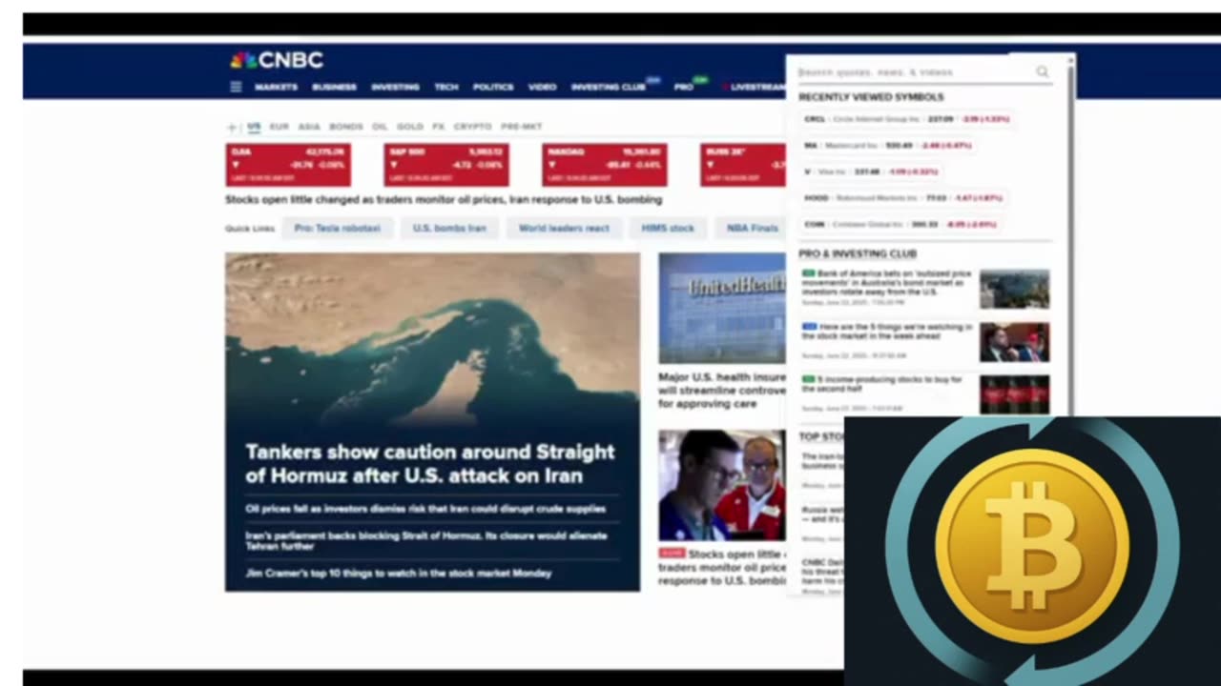Open MA Mastercard symbol row
Viewport: 1221px width, 686px height.
pyautogui.click(x=888, y=146)
